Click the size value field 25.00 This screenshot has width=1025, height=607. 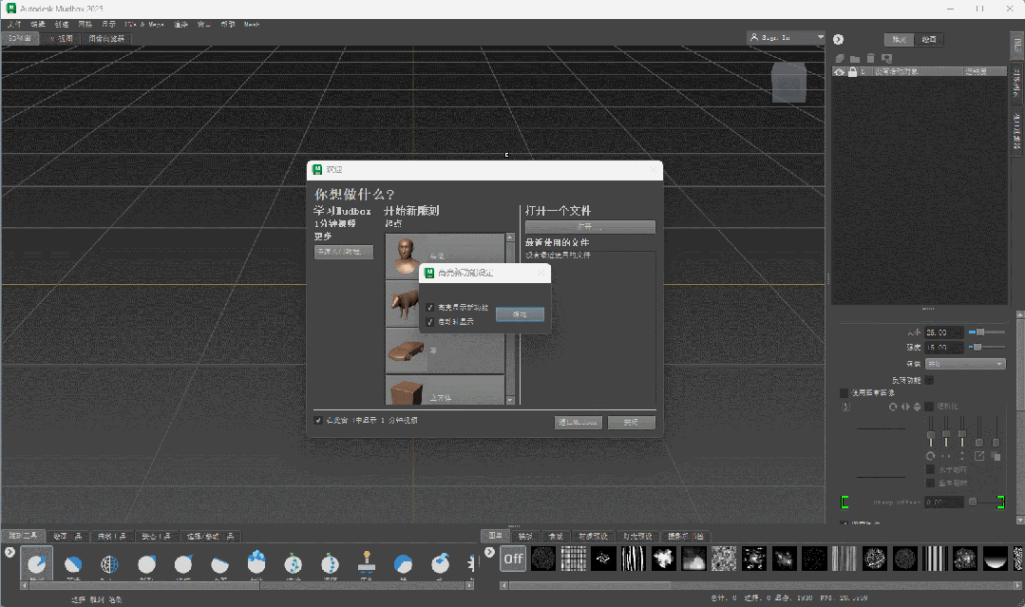coord(944,332)
